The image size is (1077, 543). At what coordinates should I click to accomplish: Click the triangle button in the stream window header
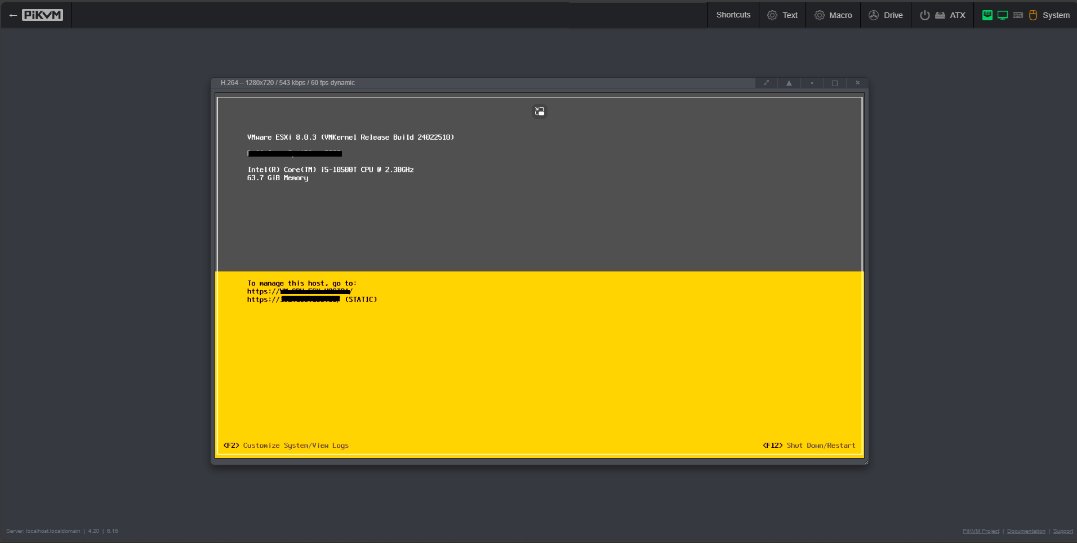(x=789, y=83)
